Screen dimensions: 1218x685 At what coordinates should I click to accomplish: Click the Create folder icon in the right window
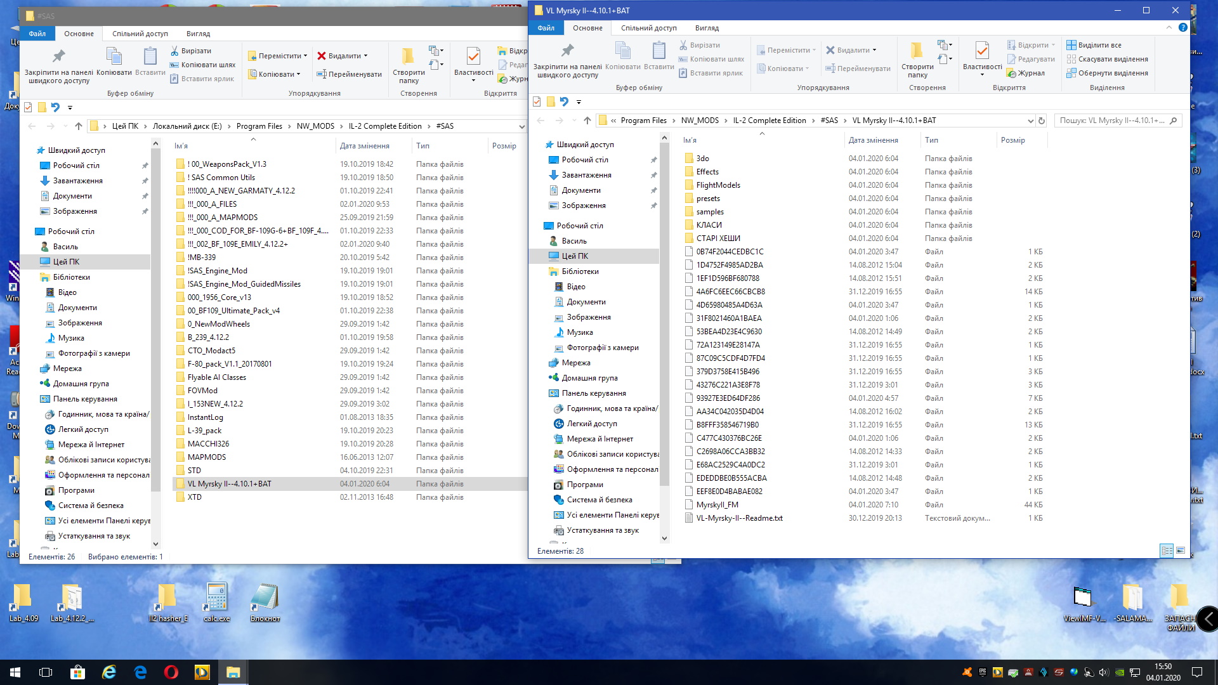click(x=917, y=51)
